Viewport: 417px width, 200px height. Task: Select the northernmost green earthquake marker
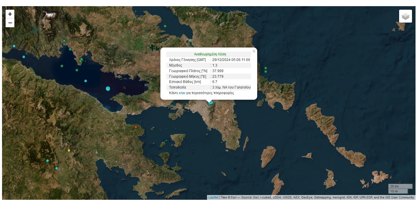[165, 26]
